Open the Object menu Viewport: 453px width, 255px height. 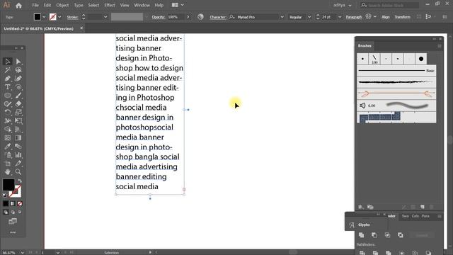point(62,5)
